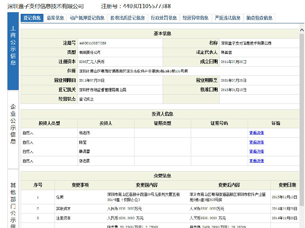This screenshot has width=305, height=228.
Task: Select legal representative value 韩昌雷
Action: click(226, 52)
